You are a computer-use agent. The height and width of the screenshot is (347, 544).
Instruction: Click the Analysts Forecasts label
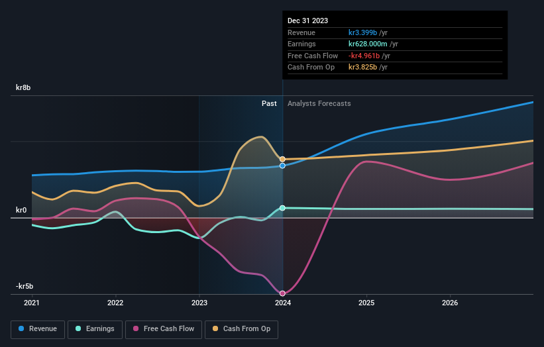pyautogui.click(x=319, y=103)
